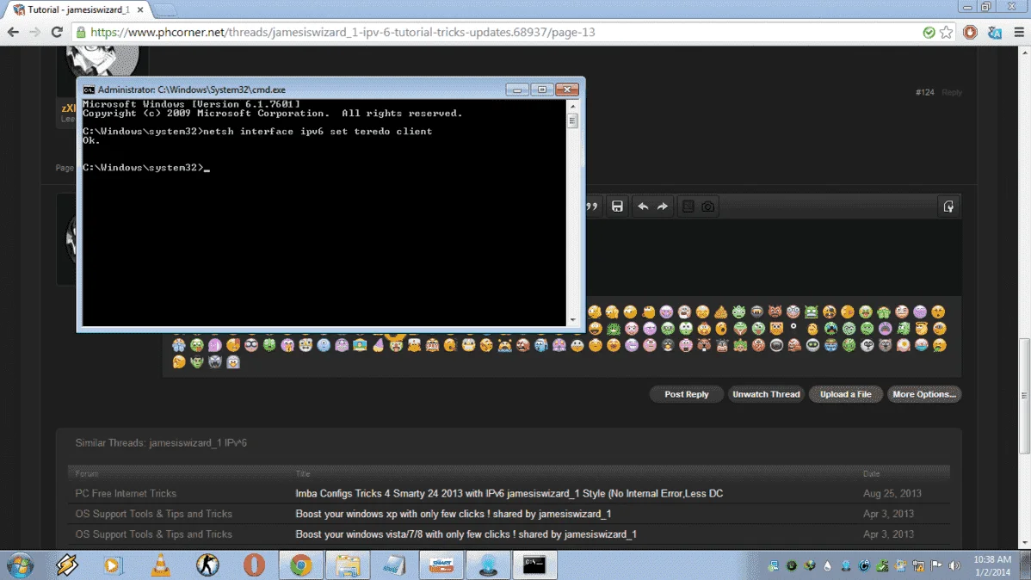Click the page vertical scrollbar thumb
Image resolution: width=1031 pixels, height=580 pixels.
[1024, 395]
